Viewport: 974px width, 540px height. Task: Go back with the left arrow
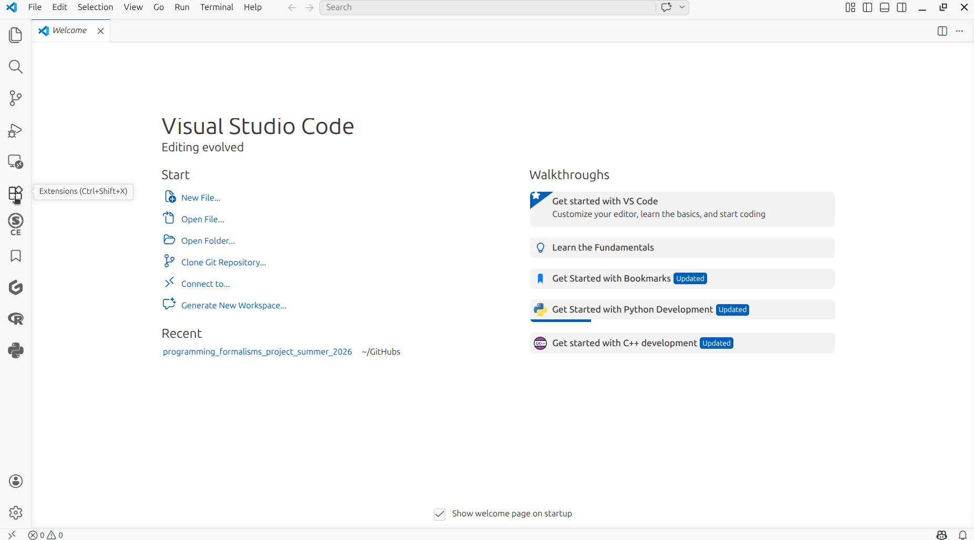292,7
